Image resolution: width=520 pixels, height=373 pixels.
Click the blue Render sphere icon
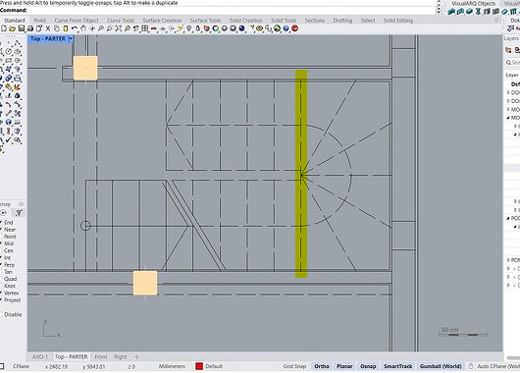click(241, 28)
